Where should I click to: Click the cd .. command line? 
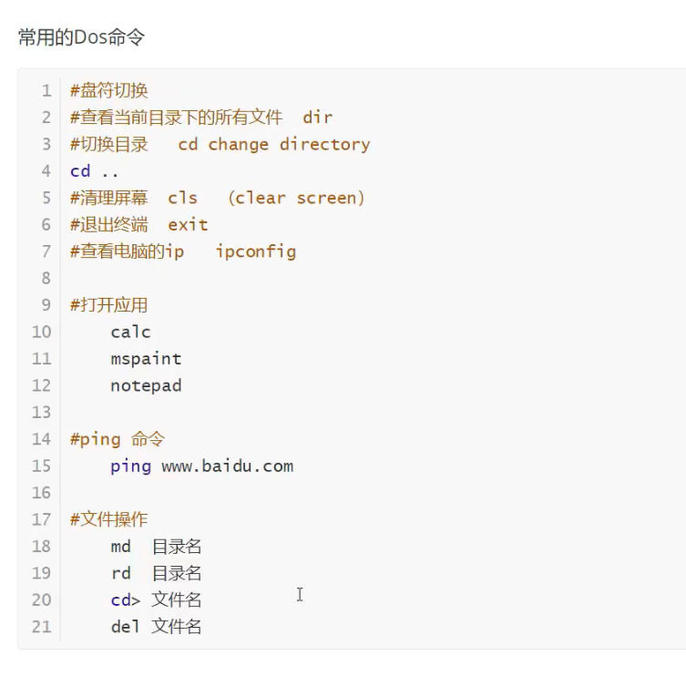tap(95, 171)
